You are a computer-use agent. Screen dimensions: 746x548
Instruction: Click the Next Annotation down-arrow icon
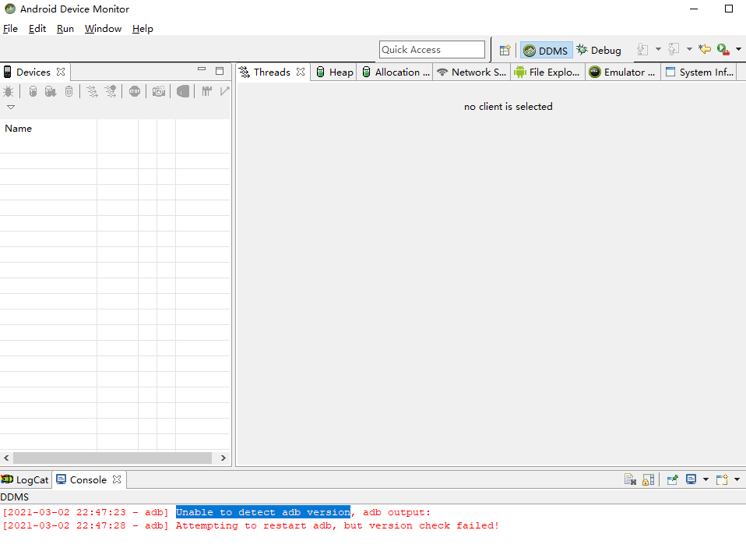(642, 50)
